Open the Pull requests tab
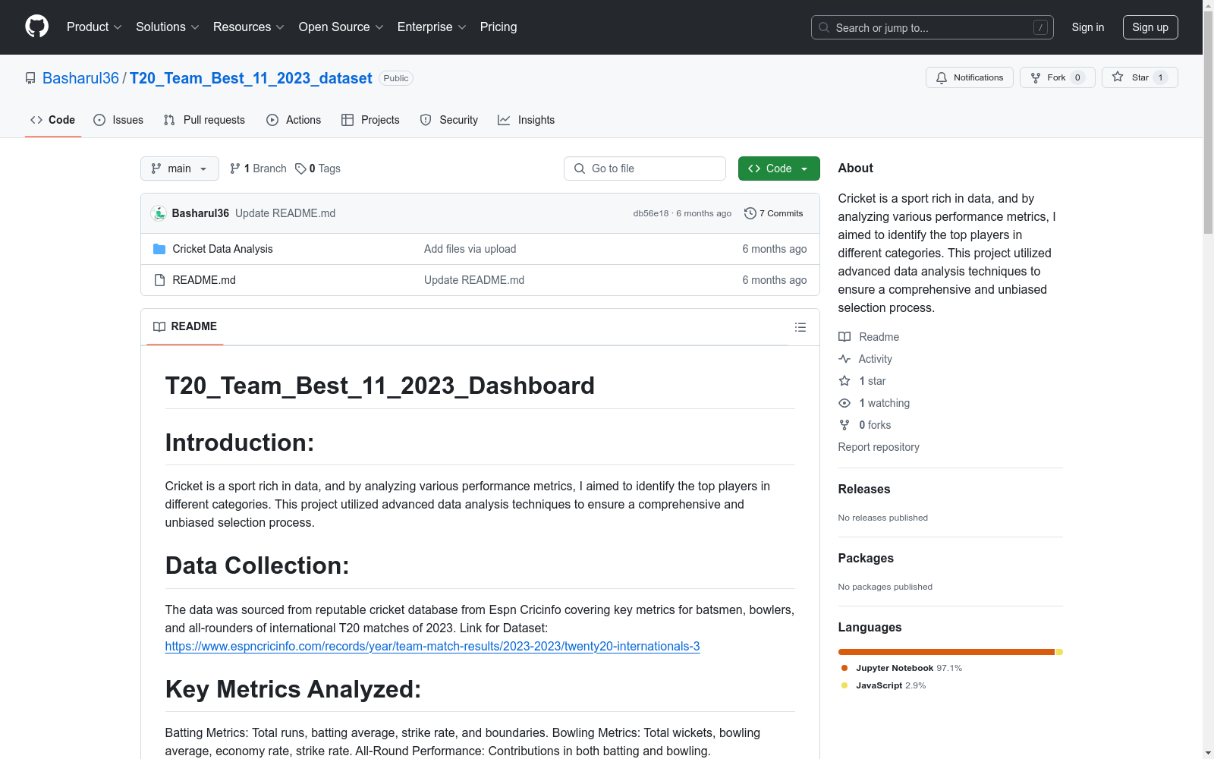Viewport: 1214px width, 759px height. pos(204,120)
